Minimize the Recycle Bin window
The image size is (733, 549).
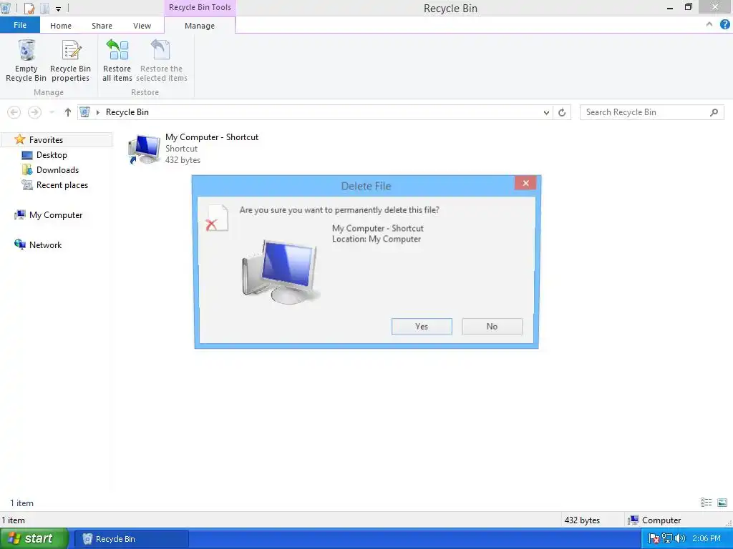click(670, 7)
